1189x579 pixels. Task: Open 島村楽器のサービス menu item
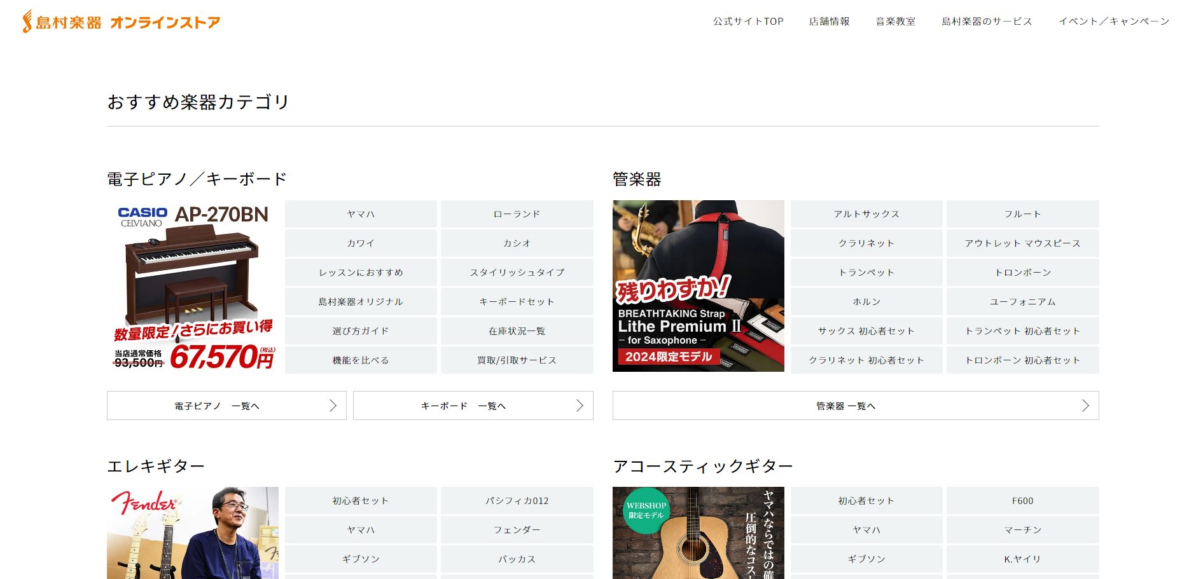(x=987, y=21)
